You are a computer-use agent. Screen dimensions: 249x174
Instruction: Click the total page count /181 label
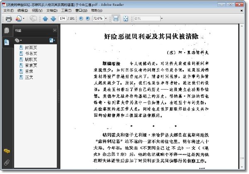click(71, 18)
